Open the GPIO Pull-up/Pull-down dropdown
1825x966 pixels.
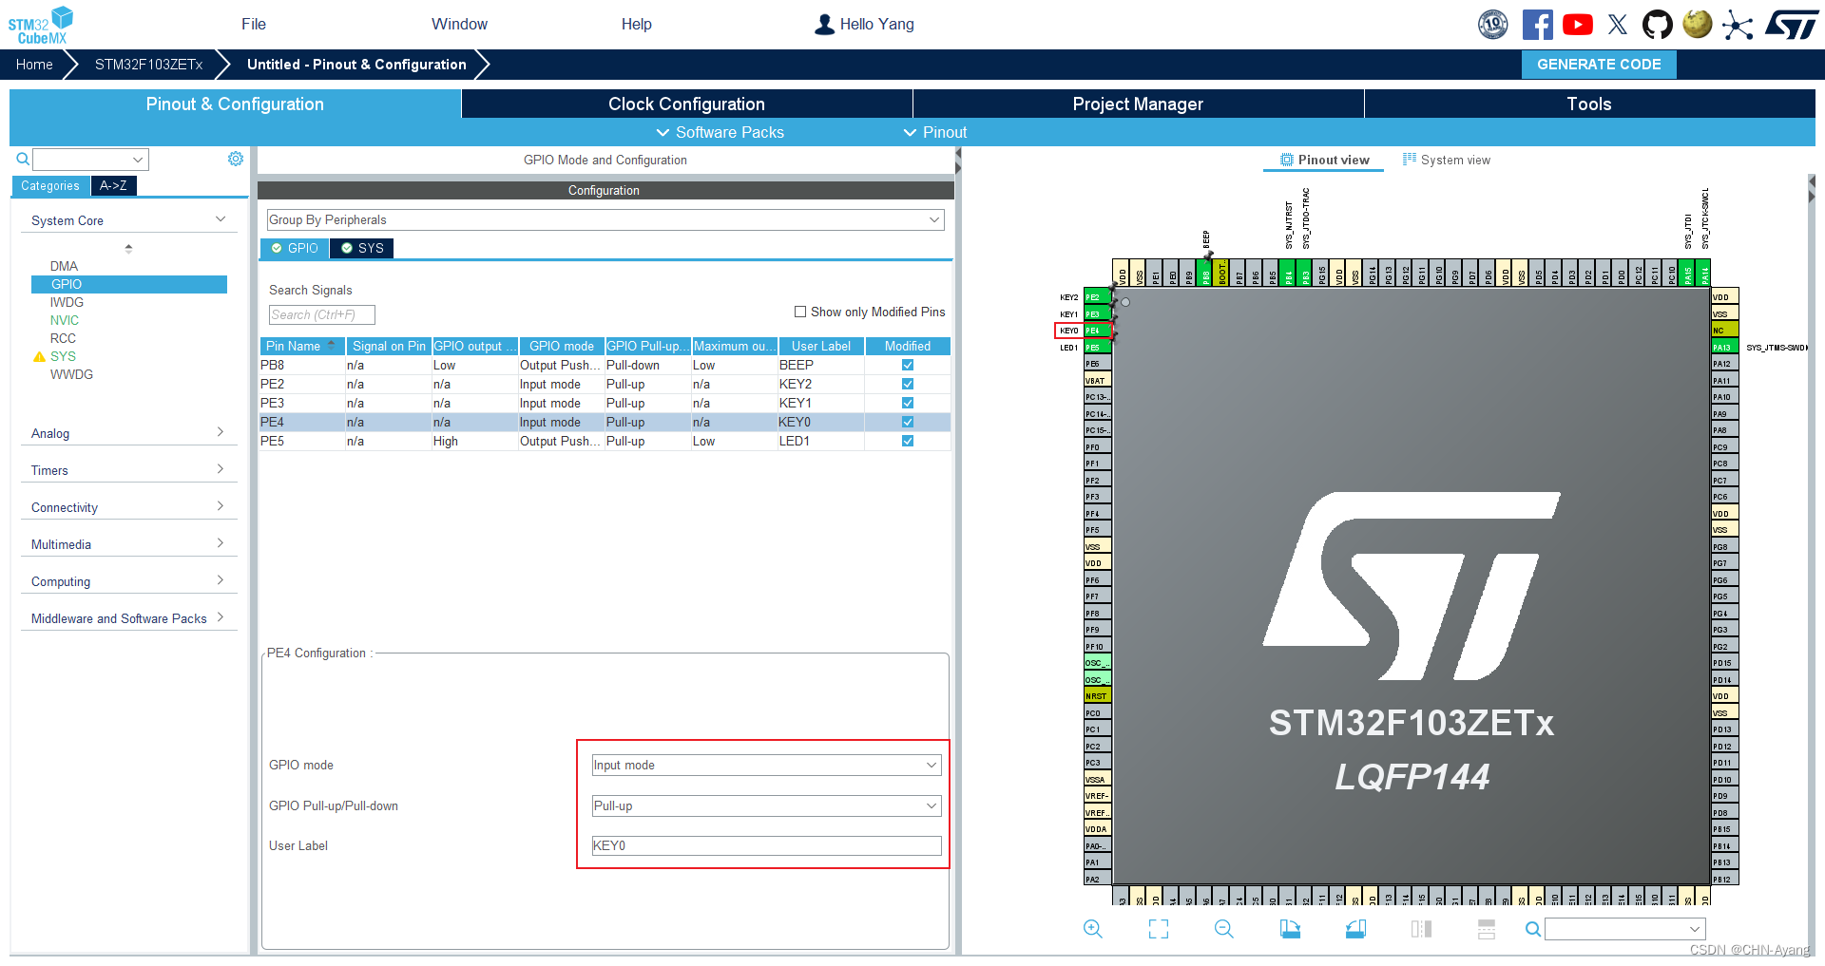[x=766, y=805]
